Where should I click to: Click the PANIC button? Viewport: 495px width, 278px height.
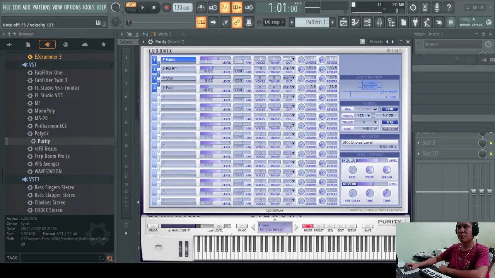pos(242,226)
